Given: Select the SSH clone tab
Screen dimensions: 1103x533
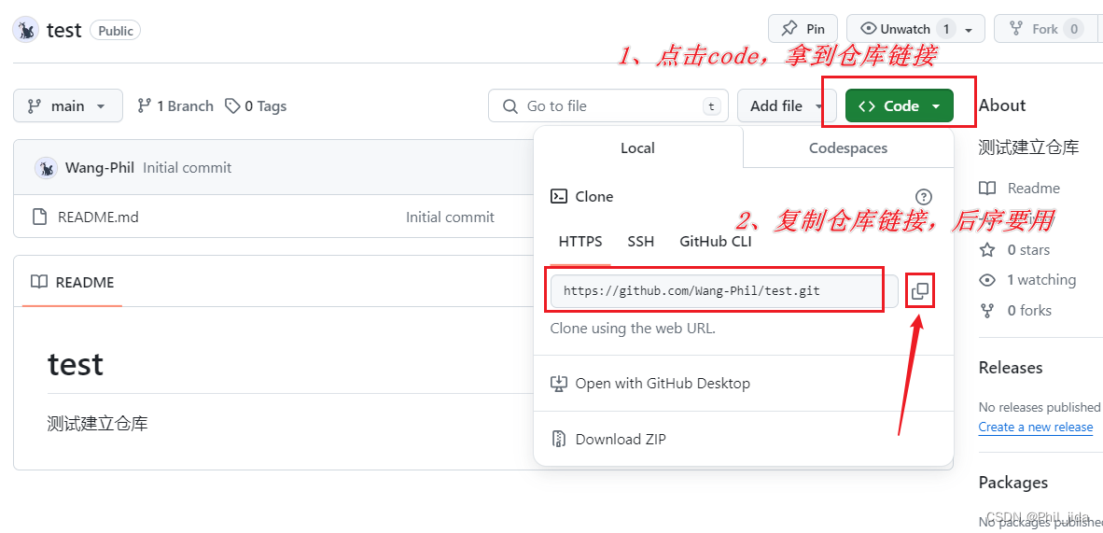Looking at the screenshot, I should tap(641, 242).
